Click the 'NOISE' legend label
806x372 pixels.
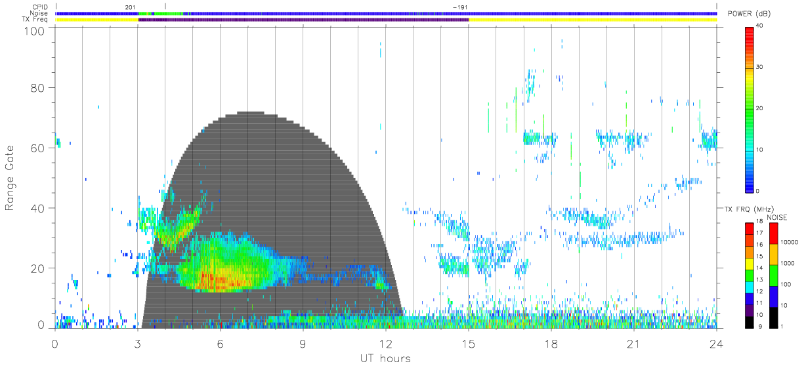777,218
